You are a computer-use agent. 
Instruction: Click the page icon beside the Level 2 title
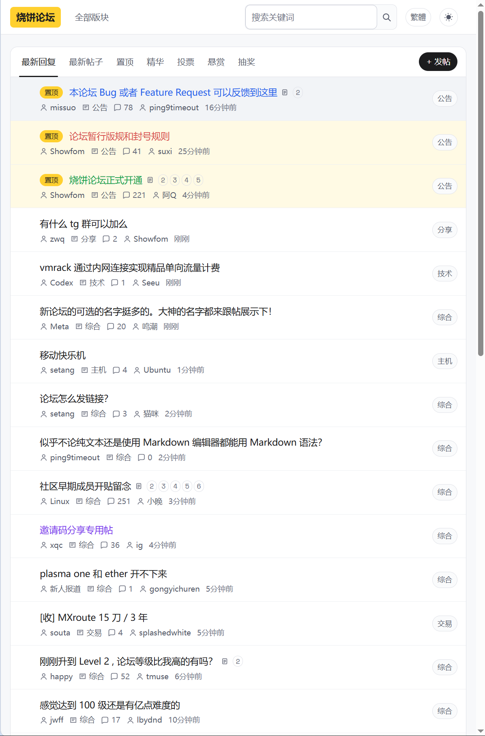click(225, 661)
